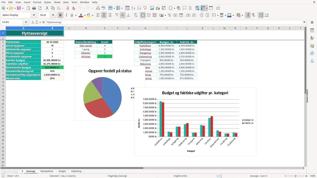317x178 pixels.
Task: Toggle Align Left
Action: click(98, 15)
